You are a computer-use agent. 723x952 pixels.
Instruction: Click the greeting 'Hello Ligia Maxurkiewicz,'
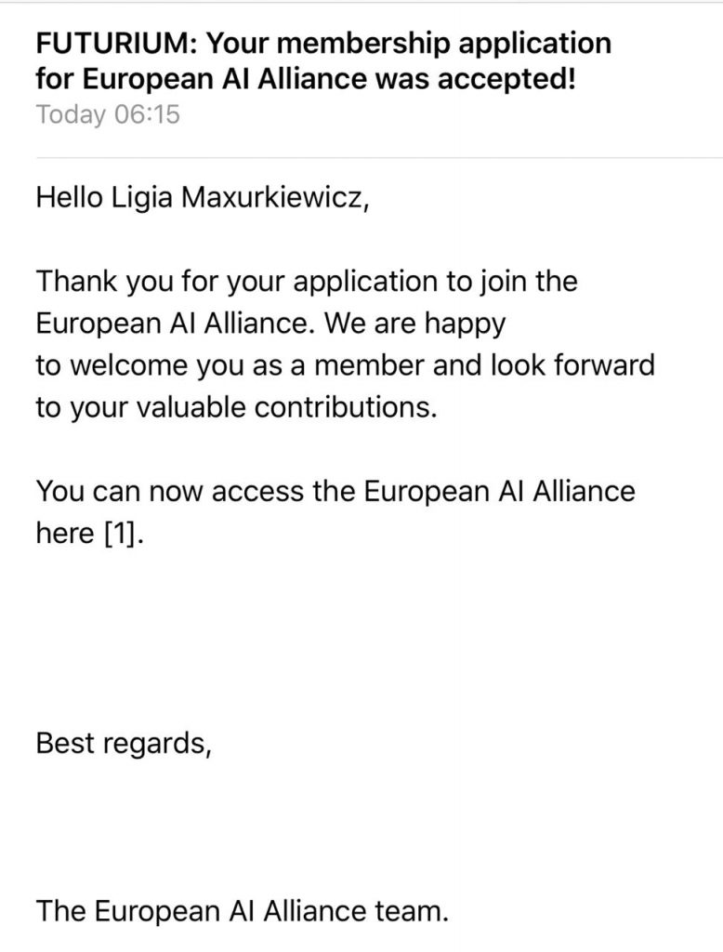coord(203,197)
